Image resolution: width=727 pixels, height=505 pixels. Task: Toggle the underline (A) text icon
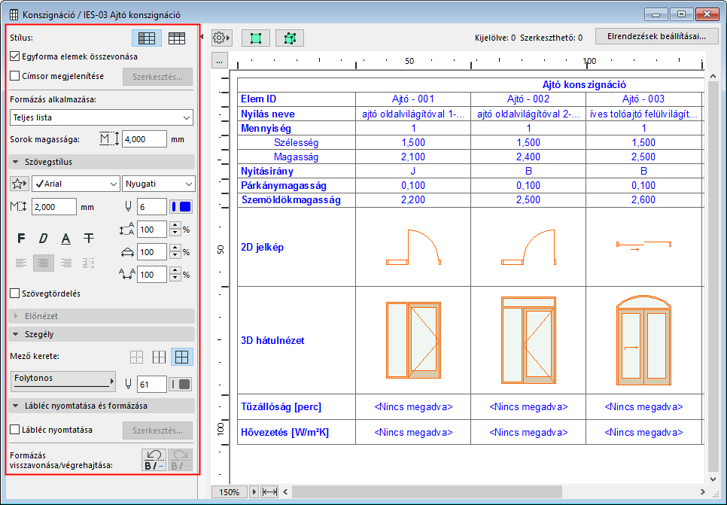66,239
